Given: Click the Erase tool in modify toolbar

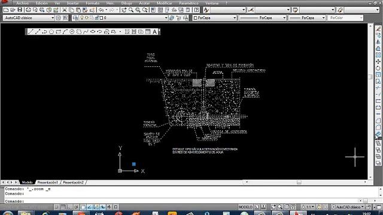Looking at the screenshot, I should point(378,29).
